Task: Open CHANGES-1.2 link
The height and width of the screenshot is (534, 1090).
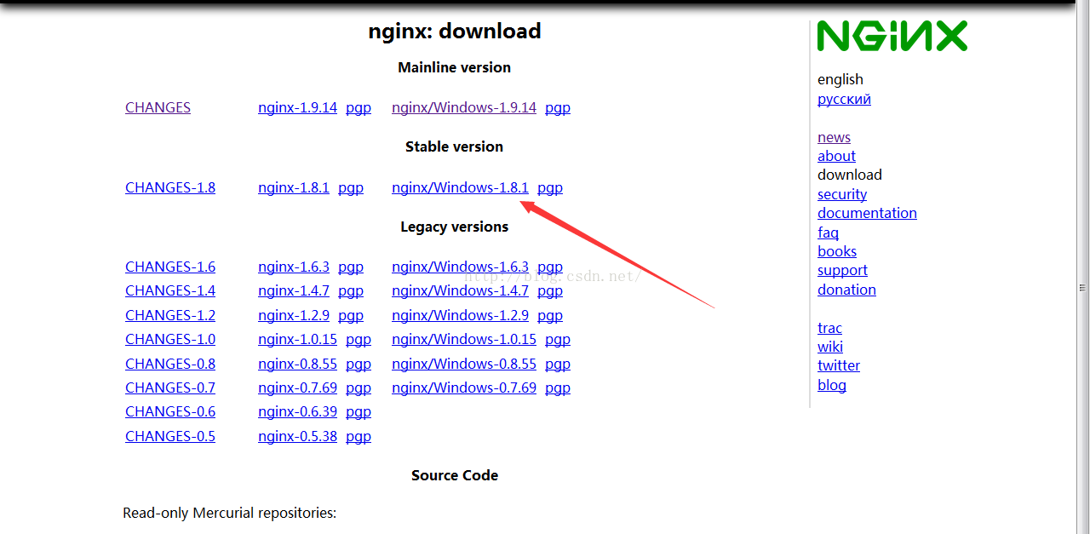Action: (x=170, y=315)
